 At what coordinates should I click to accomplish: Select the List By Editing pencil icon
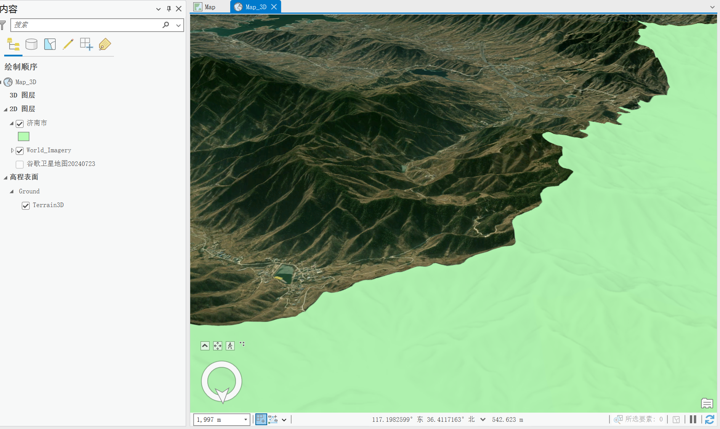tap(68, 45)
